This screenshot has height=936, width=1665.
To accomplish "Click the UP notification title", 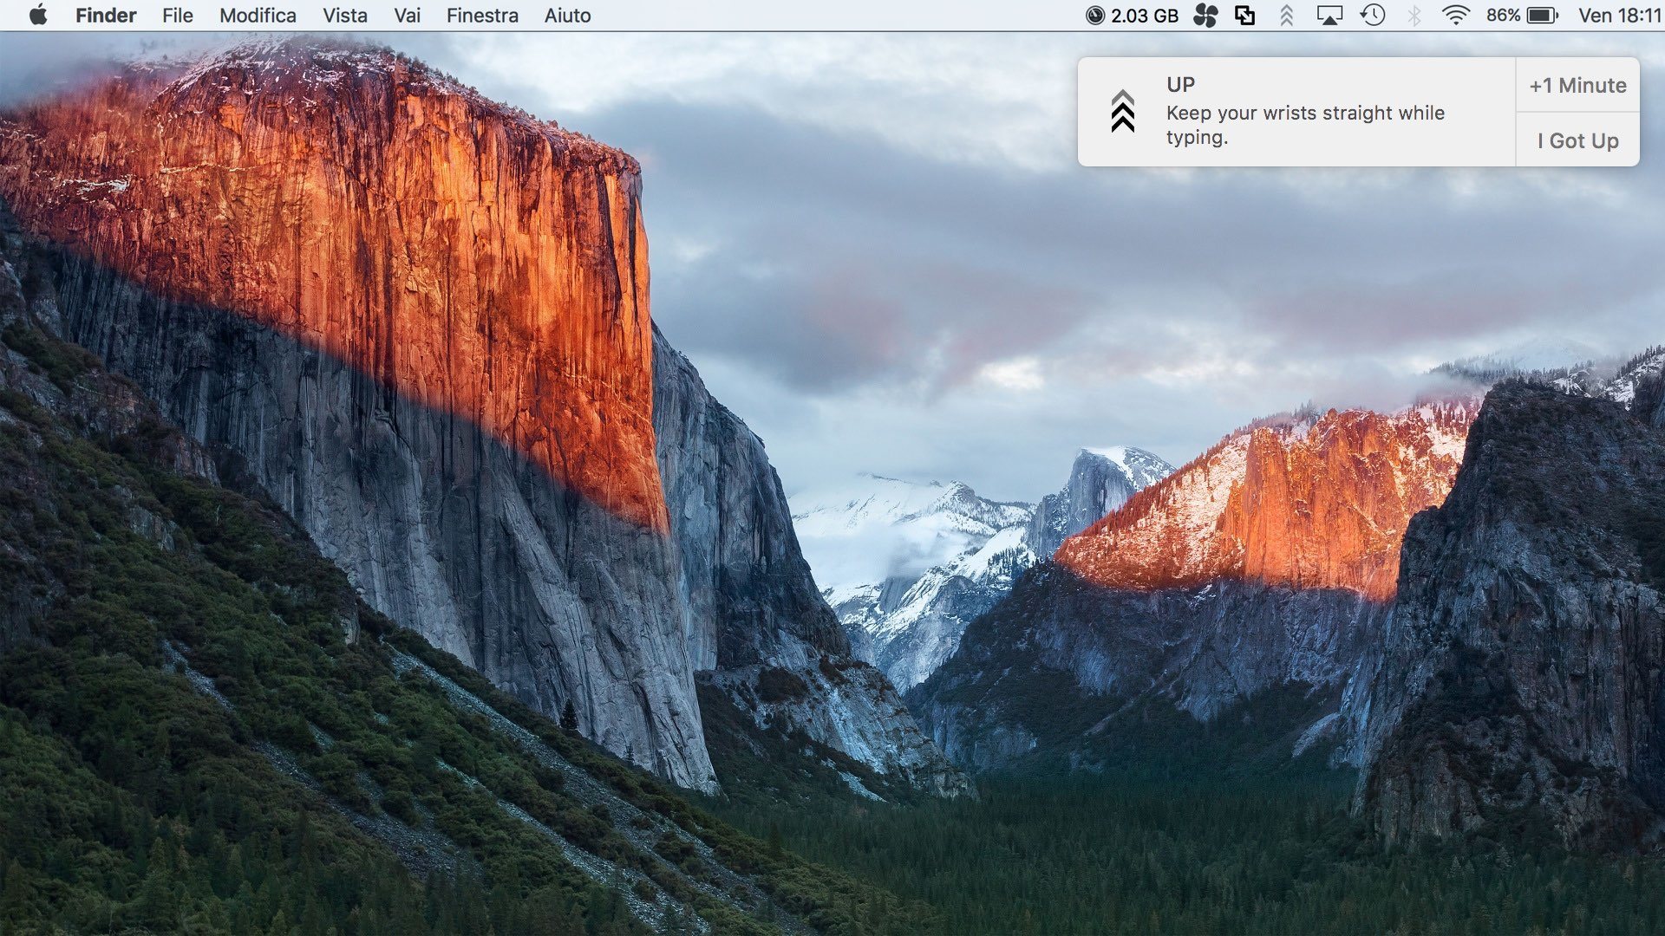I will pos(1180,84).
